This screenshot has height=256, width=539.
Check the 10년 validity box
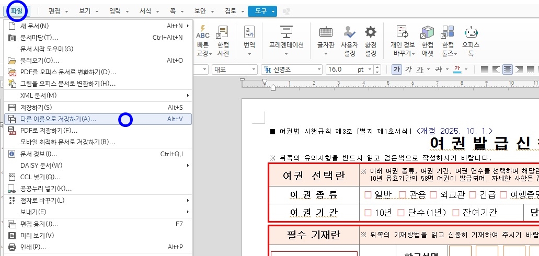click(x=368, y=212)
